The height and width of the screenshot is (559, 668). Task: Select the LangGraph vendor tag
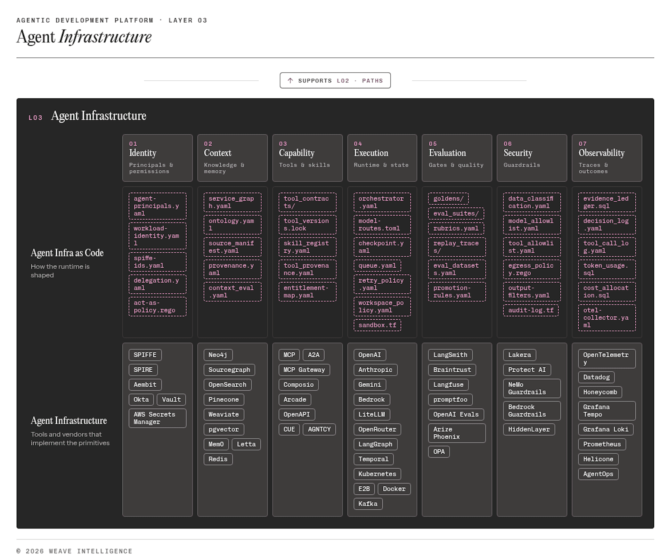click(x=375, y=444)
